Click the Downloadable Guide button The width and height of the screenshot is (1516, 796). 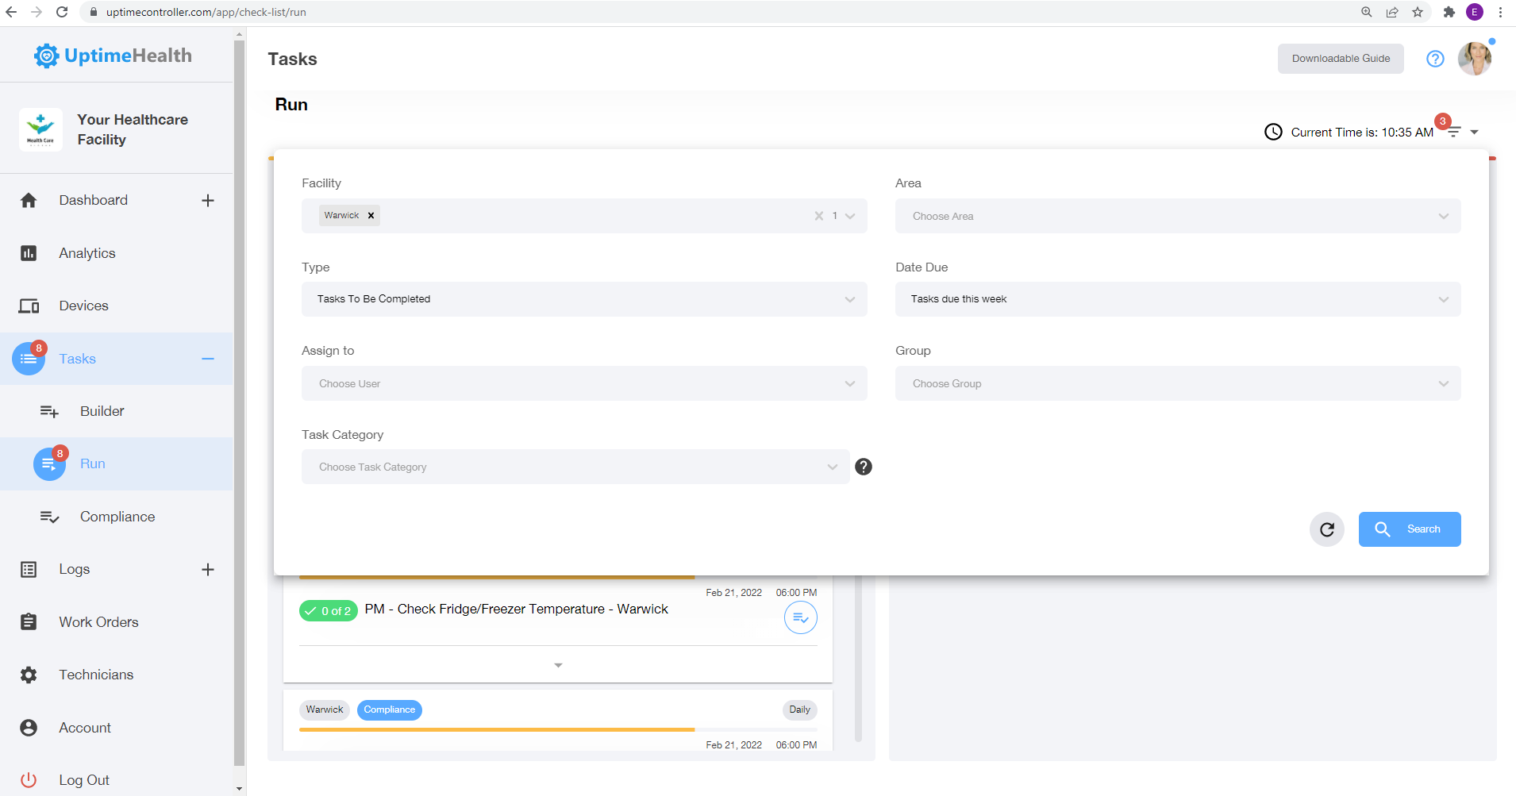pyautogui.click(x=1341, y=59)
